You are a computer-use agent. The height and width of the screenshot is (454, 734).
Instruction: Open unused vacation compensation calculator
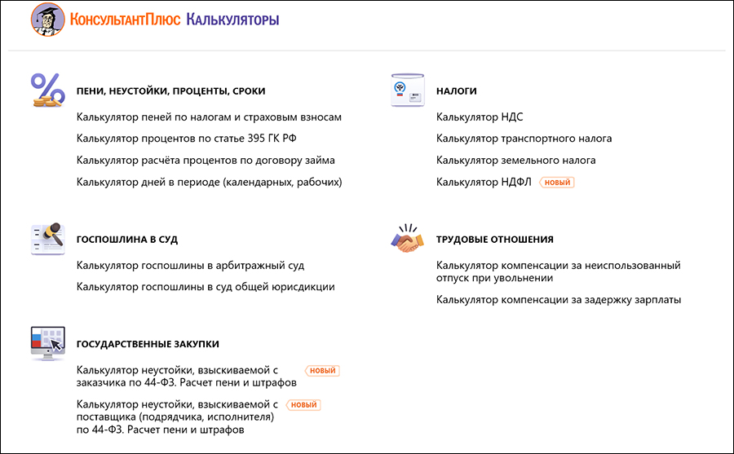pyautogui.click(x=558, y=271)
